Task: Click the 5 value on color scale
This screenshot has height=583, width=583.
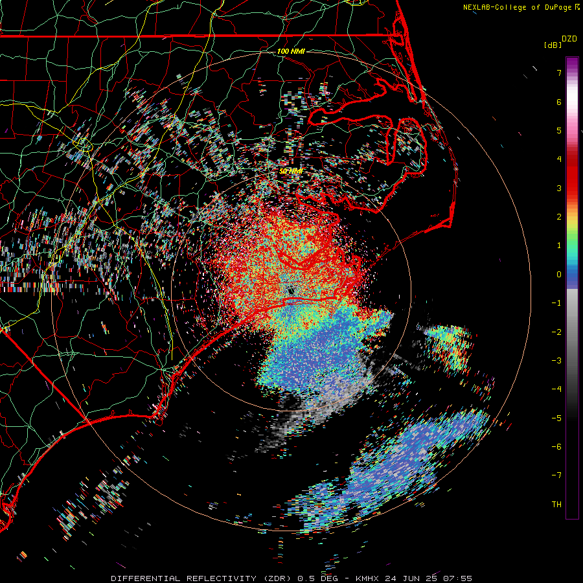Action: click(x=559, y=130)
